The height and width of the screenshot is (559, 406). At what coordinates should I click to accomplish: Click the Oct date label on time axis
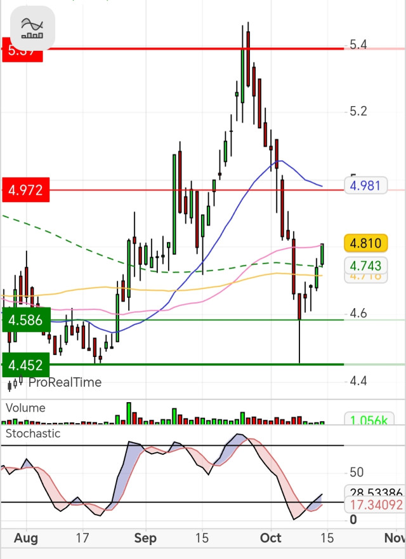[271, 537]
